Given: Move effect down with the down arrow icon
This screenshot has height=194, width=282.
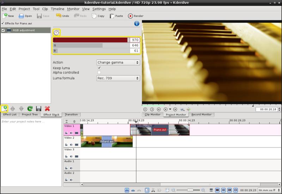Looking at the screenshot, I should [x=21, y=109].
